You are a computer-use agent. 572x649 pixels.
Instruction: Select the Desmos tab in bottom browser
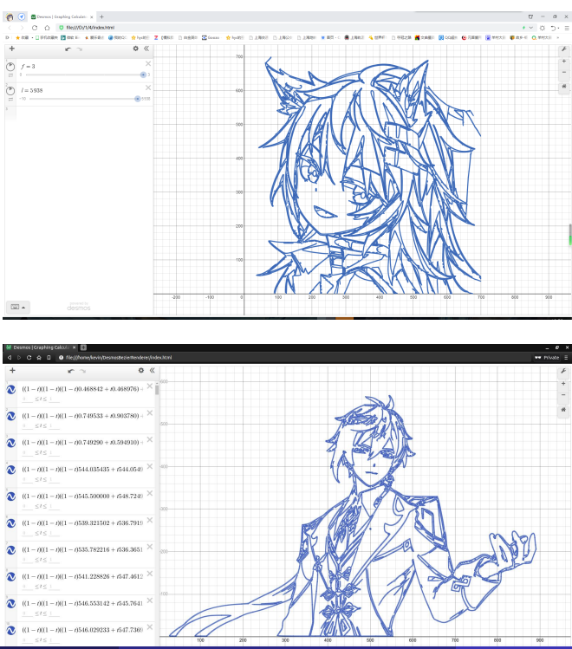[41, 347]
